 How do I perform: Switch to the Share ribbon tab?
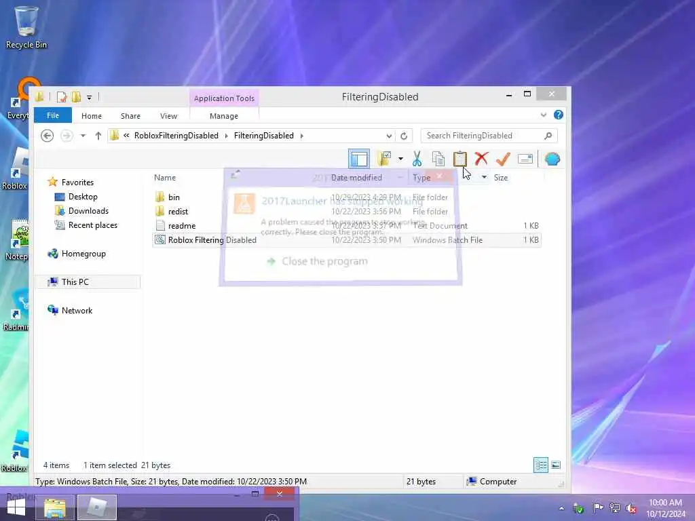point(130,115)
